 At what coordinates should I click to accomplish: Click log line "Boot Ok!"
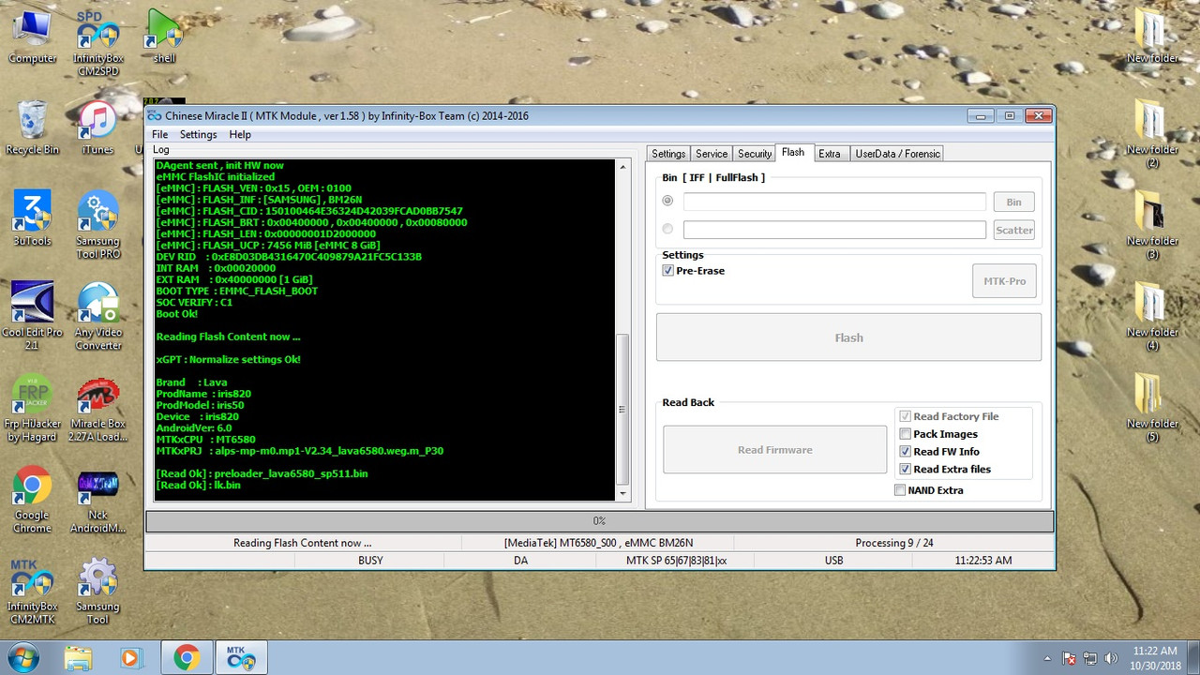[x=177, y=314]
